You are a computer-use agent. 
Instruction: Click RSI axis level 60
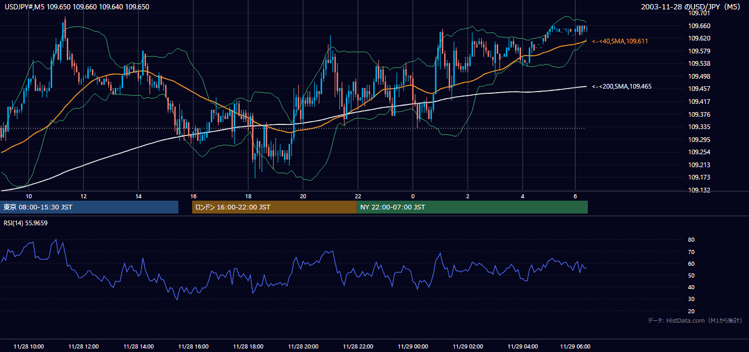691,263
